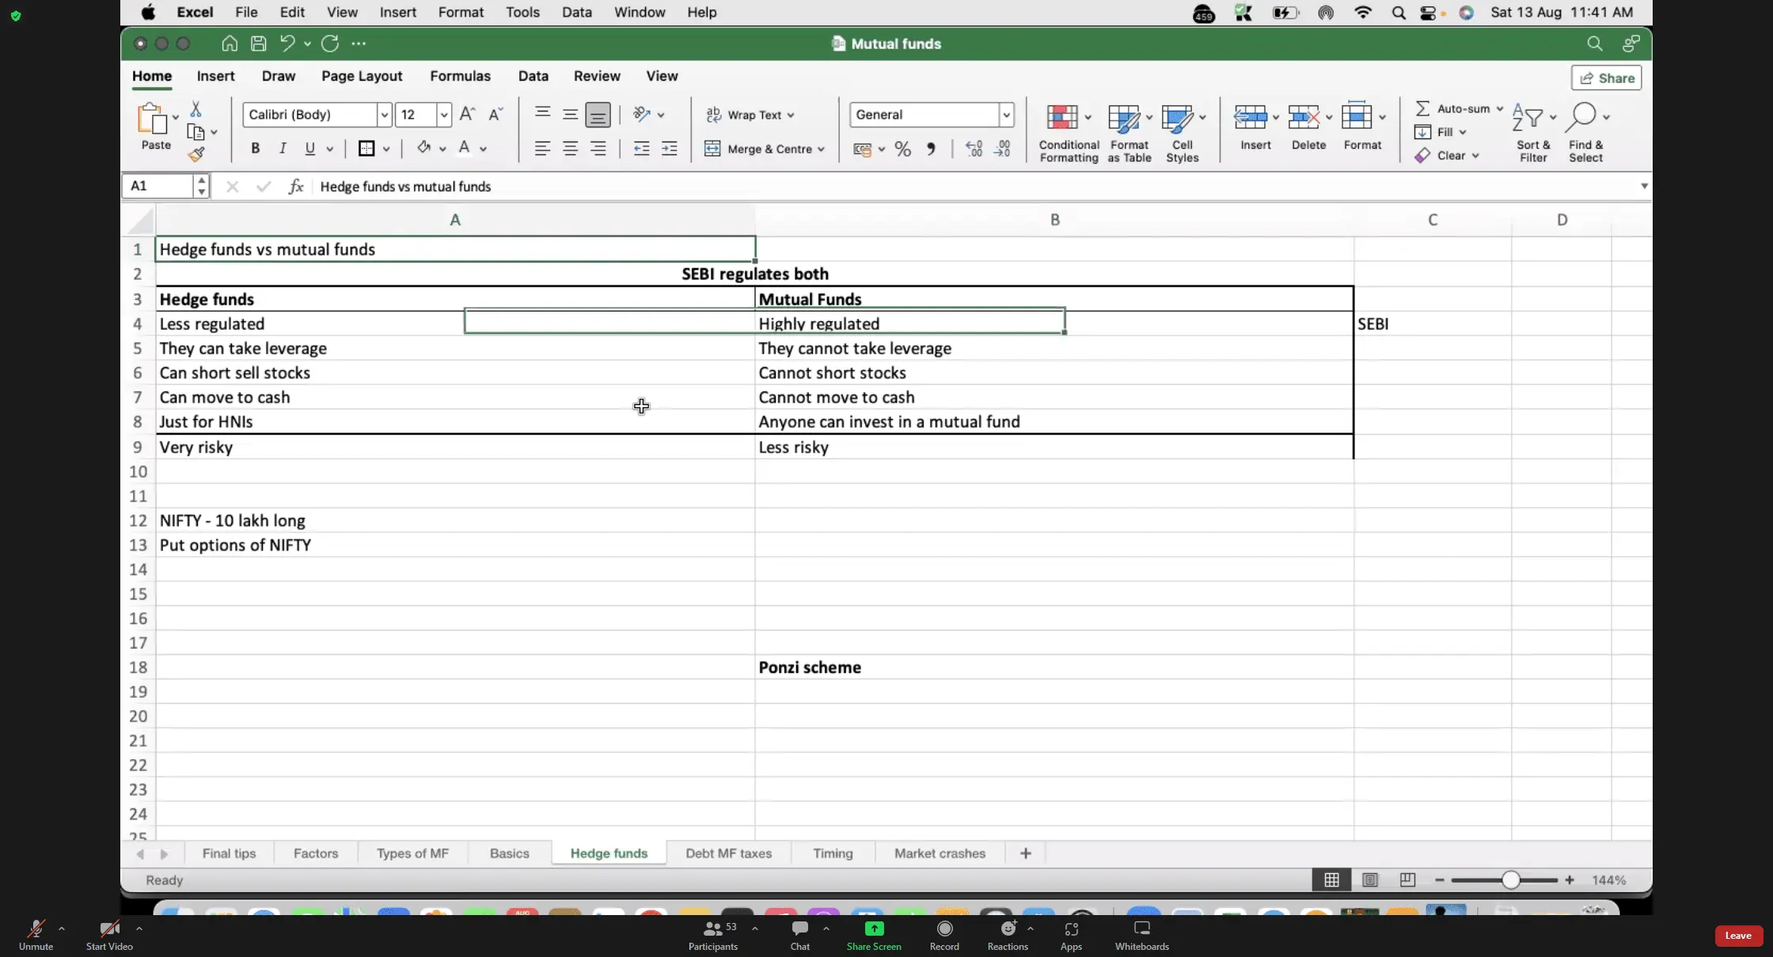Image resolution: width=1773 pixels, height=957 pixels.
Task: Click the Format Painter brush icon
Action: click(x=196, y=154)
